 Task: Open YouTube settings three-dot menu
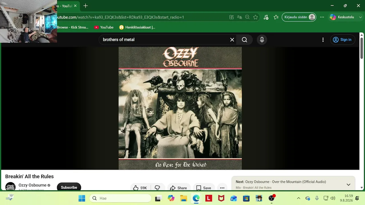click(323, 40)
